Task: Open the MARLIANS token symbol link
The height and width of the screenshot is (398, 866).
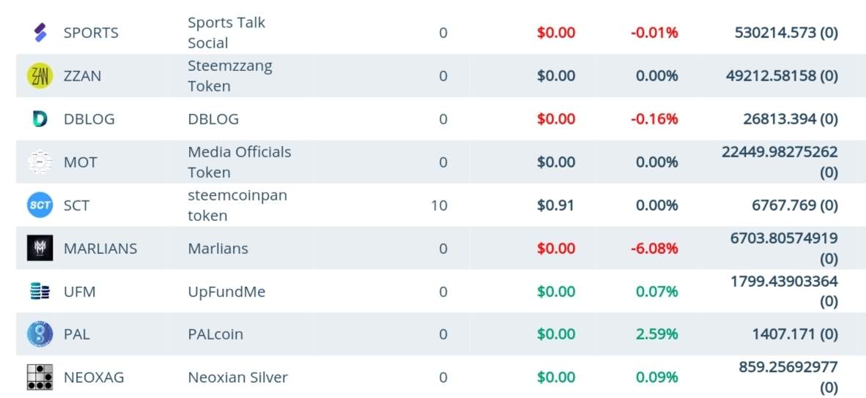Action: point(100,248)
